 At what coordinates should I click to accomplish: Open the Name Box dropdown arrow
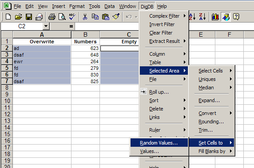(46, 26)
